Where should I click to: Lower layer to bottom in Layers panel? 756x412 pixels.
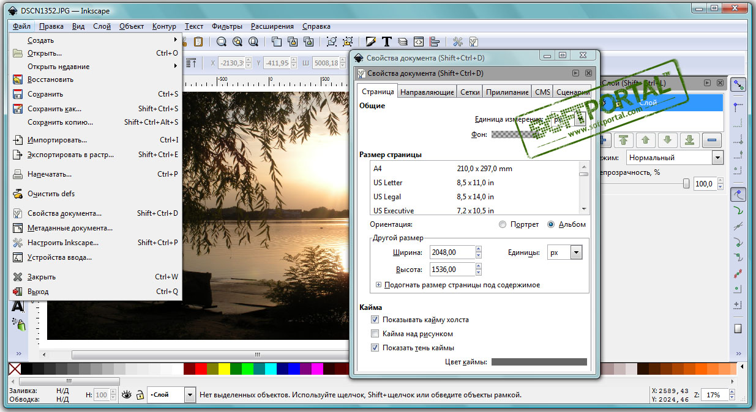pyautogui.click(x=689, y=140)
